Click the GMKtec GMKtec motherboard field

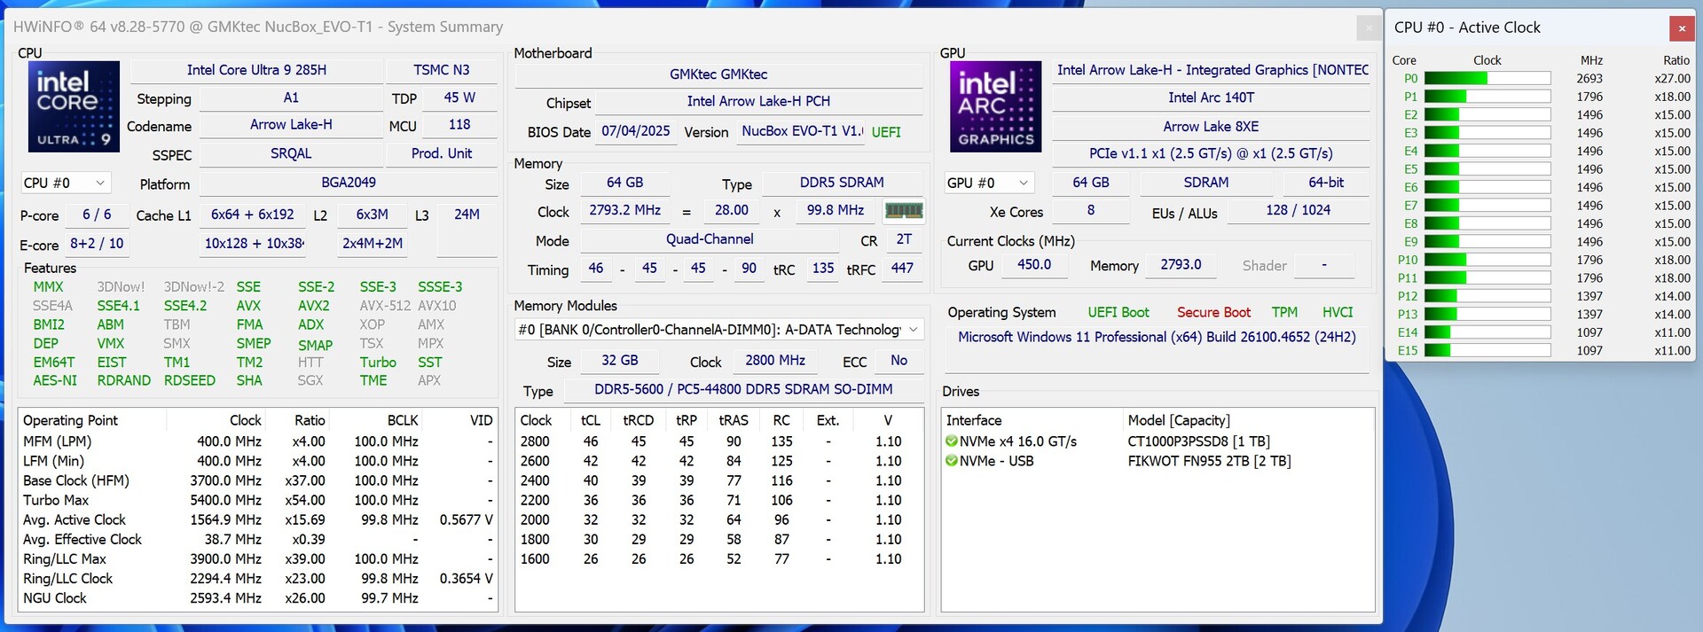(x=718, y=74)
